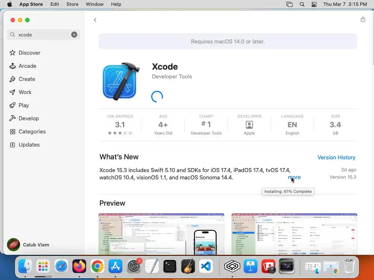Open the Arcade section
Screen dimensions: 374x280
[23, 66]
